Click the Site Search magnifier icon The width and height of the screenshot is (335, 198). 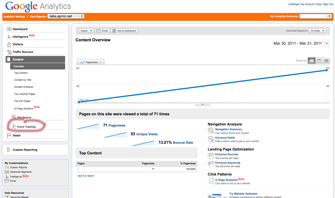pyautogui.click(x=14, y=117)
